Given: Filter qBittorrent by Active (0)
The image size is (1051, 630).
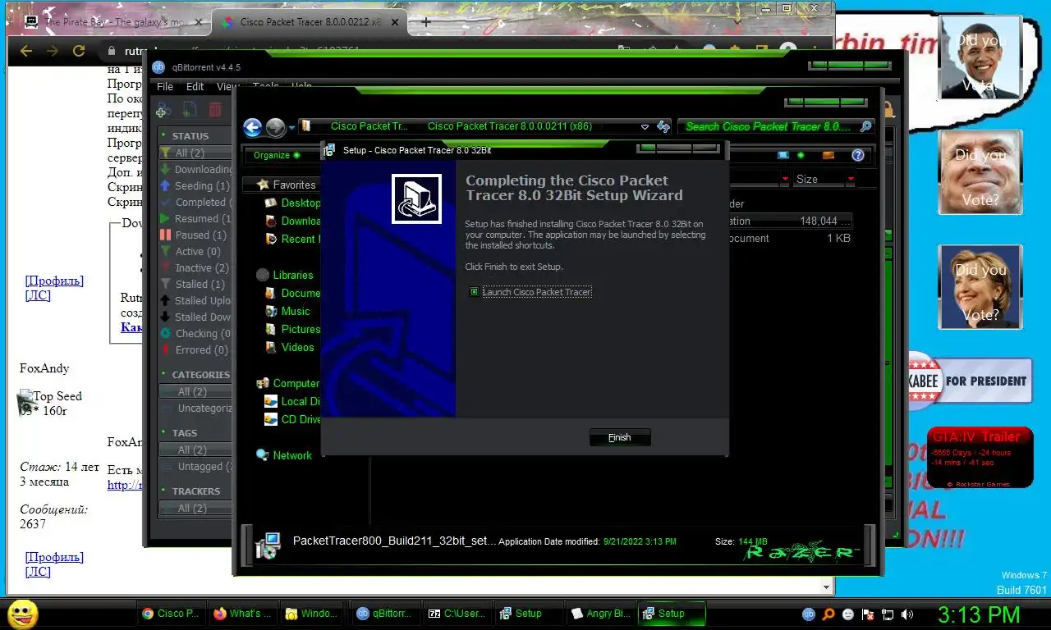Looking at the screenshot, I should 195,251.
